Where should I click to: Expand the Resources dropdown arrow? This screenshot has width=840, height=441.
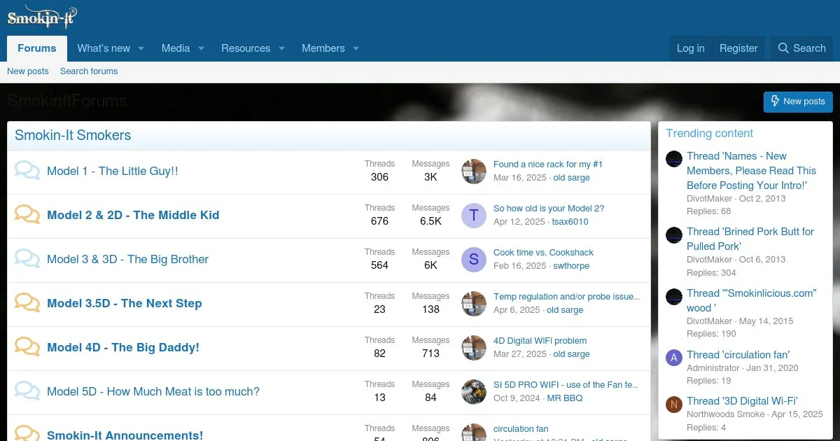[x=281, y=48]
